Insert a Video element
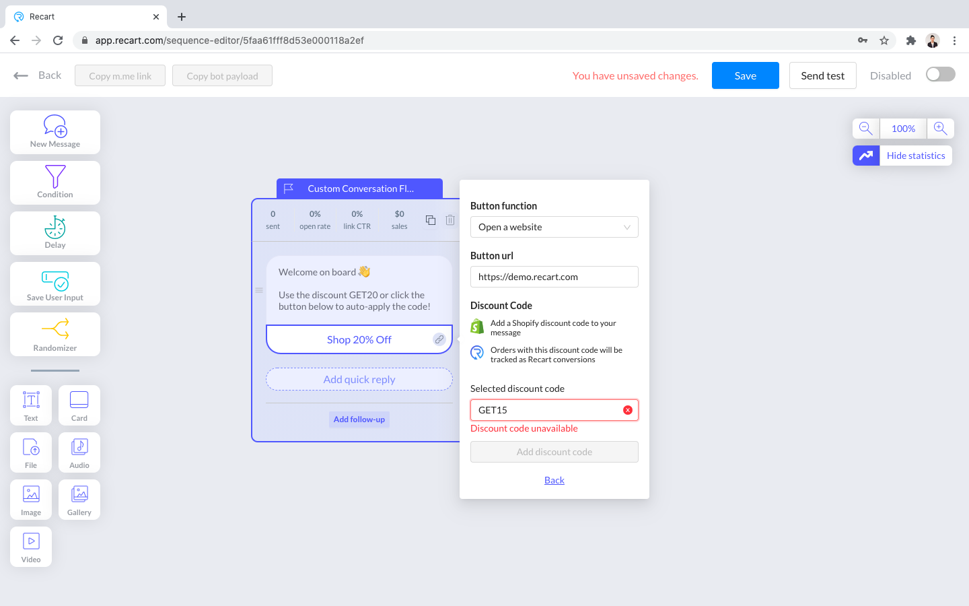Image resolution: width=969 pixels, height=606 pixels. tap(31, 547)
